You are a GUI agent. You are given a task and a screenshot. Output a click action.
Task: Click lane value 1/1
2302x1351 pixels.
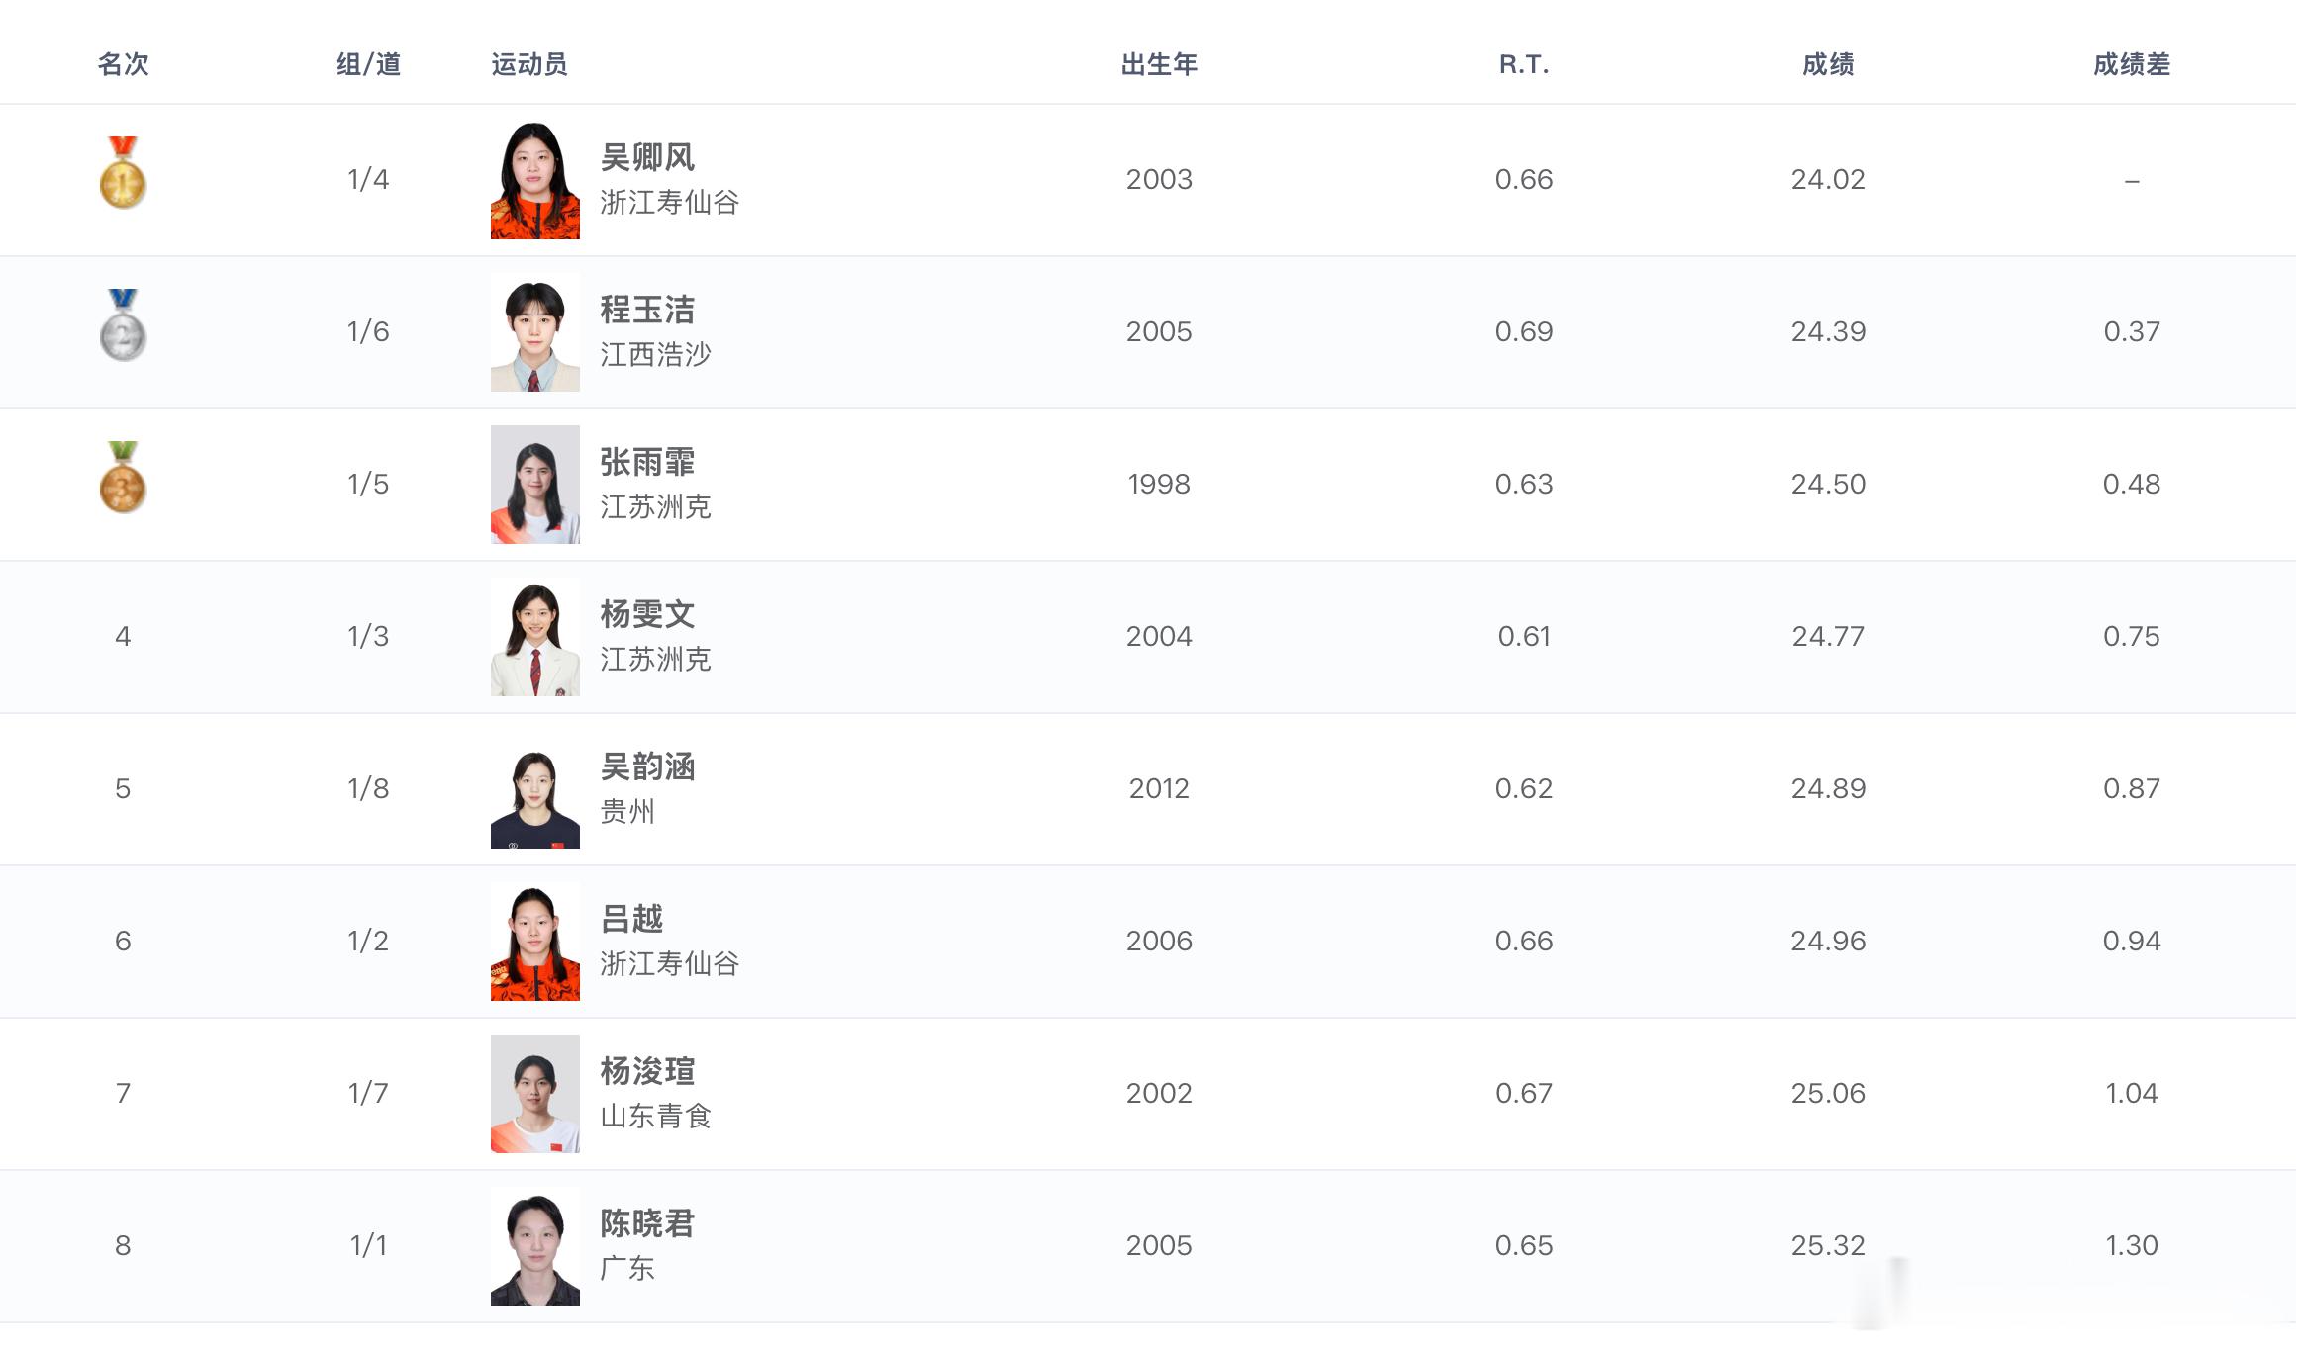point(368,1246)
